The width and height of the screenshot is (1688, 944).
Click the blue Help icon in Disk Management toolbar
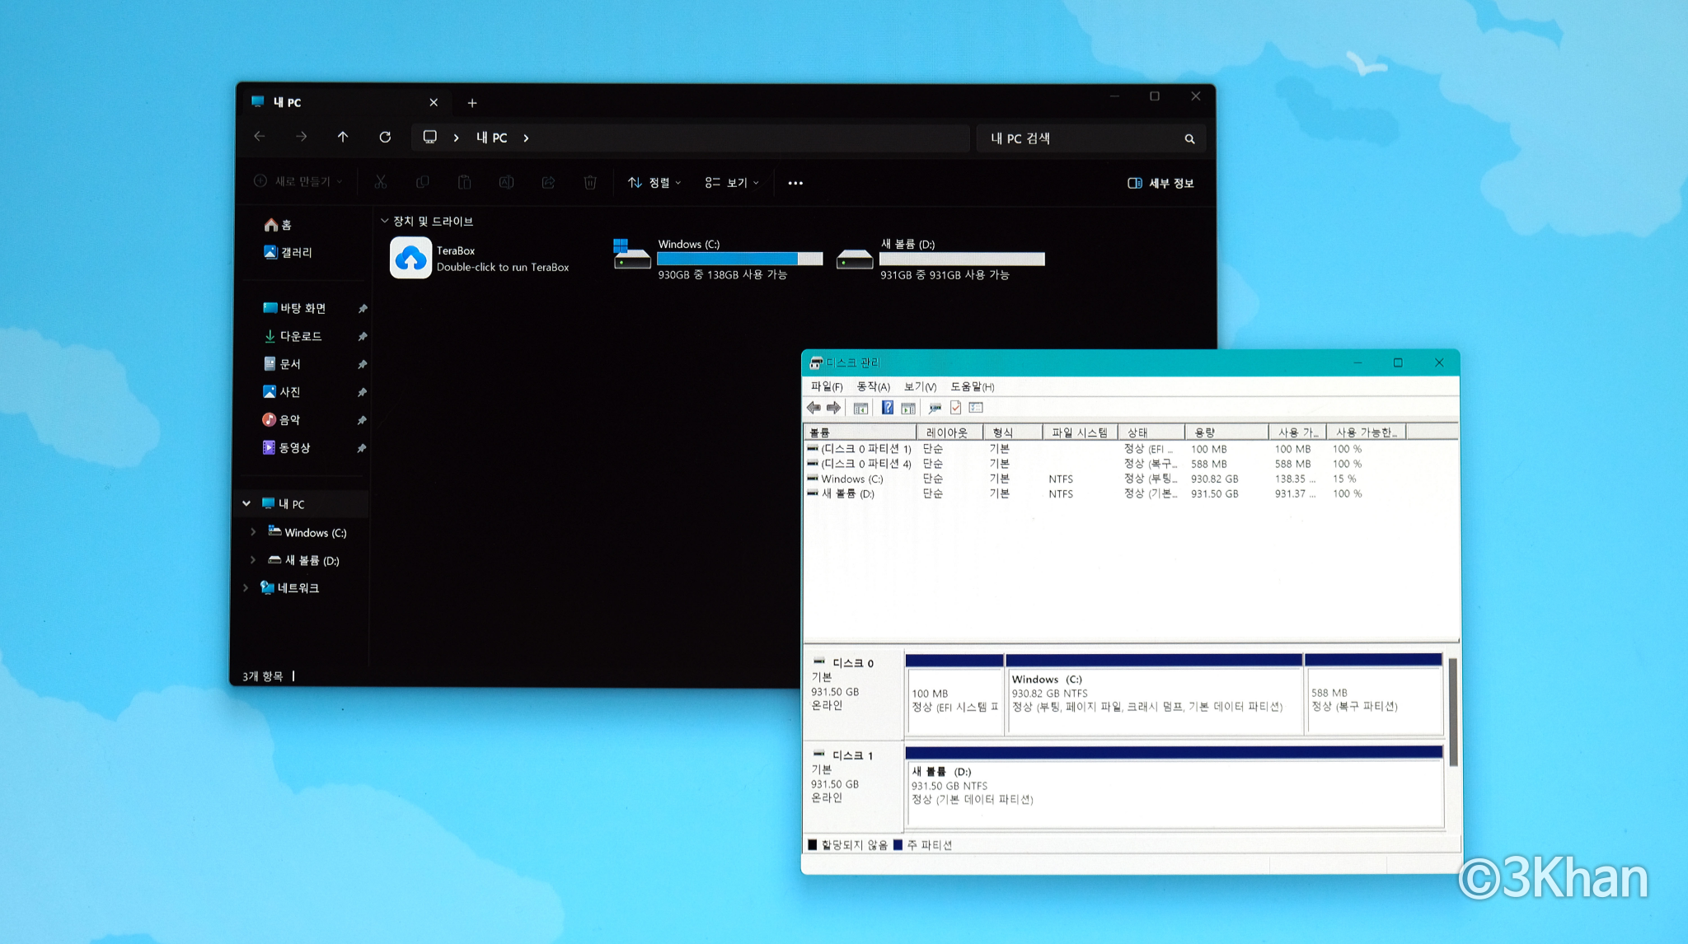click(x=887, y=408)
